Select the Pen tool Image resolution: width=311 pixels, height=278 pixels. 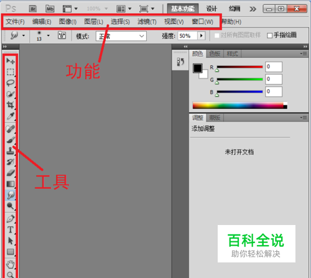tap(11, 219)
